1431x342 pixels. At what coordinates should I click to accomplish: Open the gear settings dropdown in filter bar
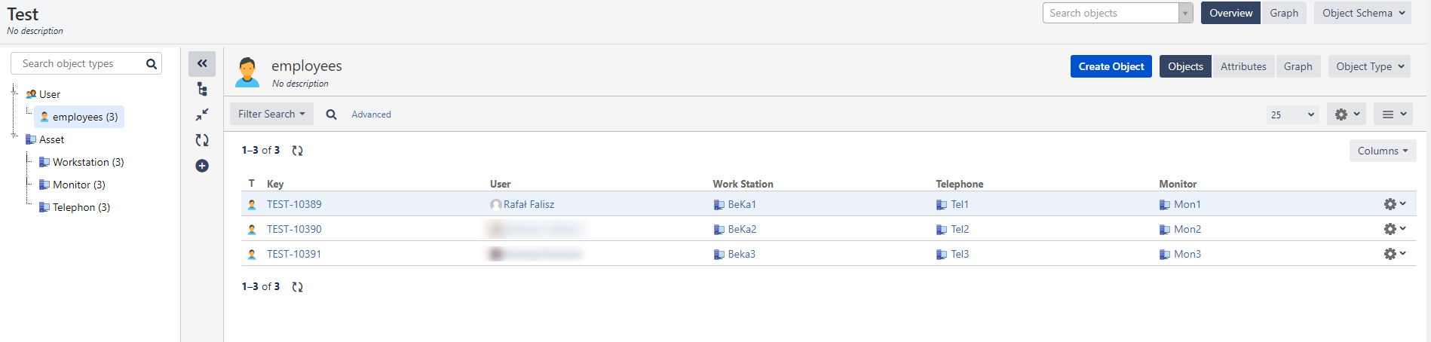point(1347,115)
